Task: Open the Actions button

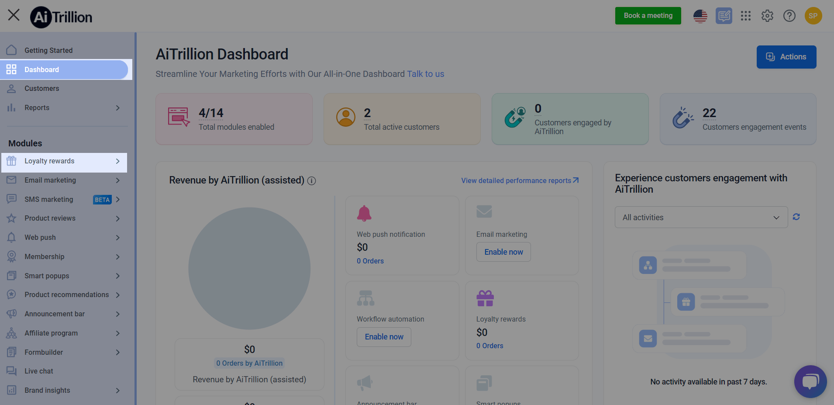Action: [x=786, y=57]
